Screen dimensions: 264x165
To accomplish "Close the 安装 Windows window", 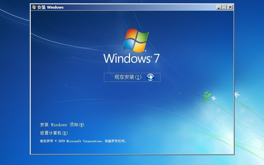I will [x=230, y=7].
